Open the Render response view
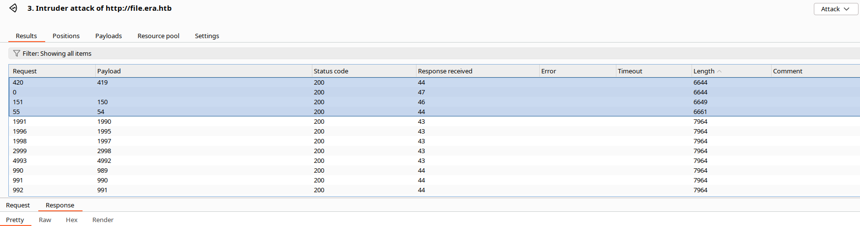This screenshot has width=860, height=226. pyautogui.click(x=103, y=220)
